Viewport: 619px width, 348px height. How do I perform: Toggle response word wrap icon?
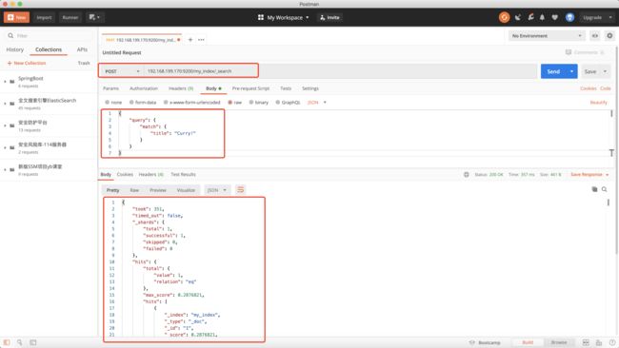point(240,190)
